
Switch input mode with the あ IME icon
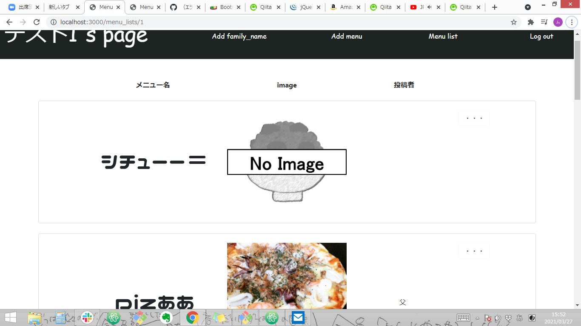(519, 318)
